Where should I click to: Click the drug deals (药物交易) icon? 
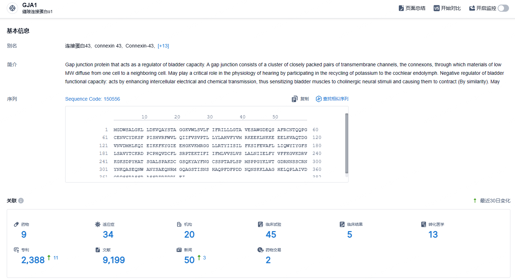coord(260,250)
